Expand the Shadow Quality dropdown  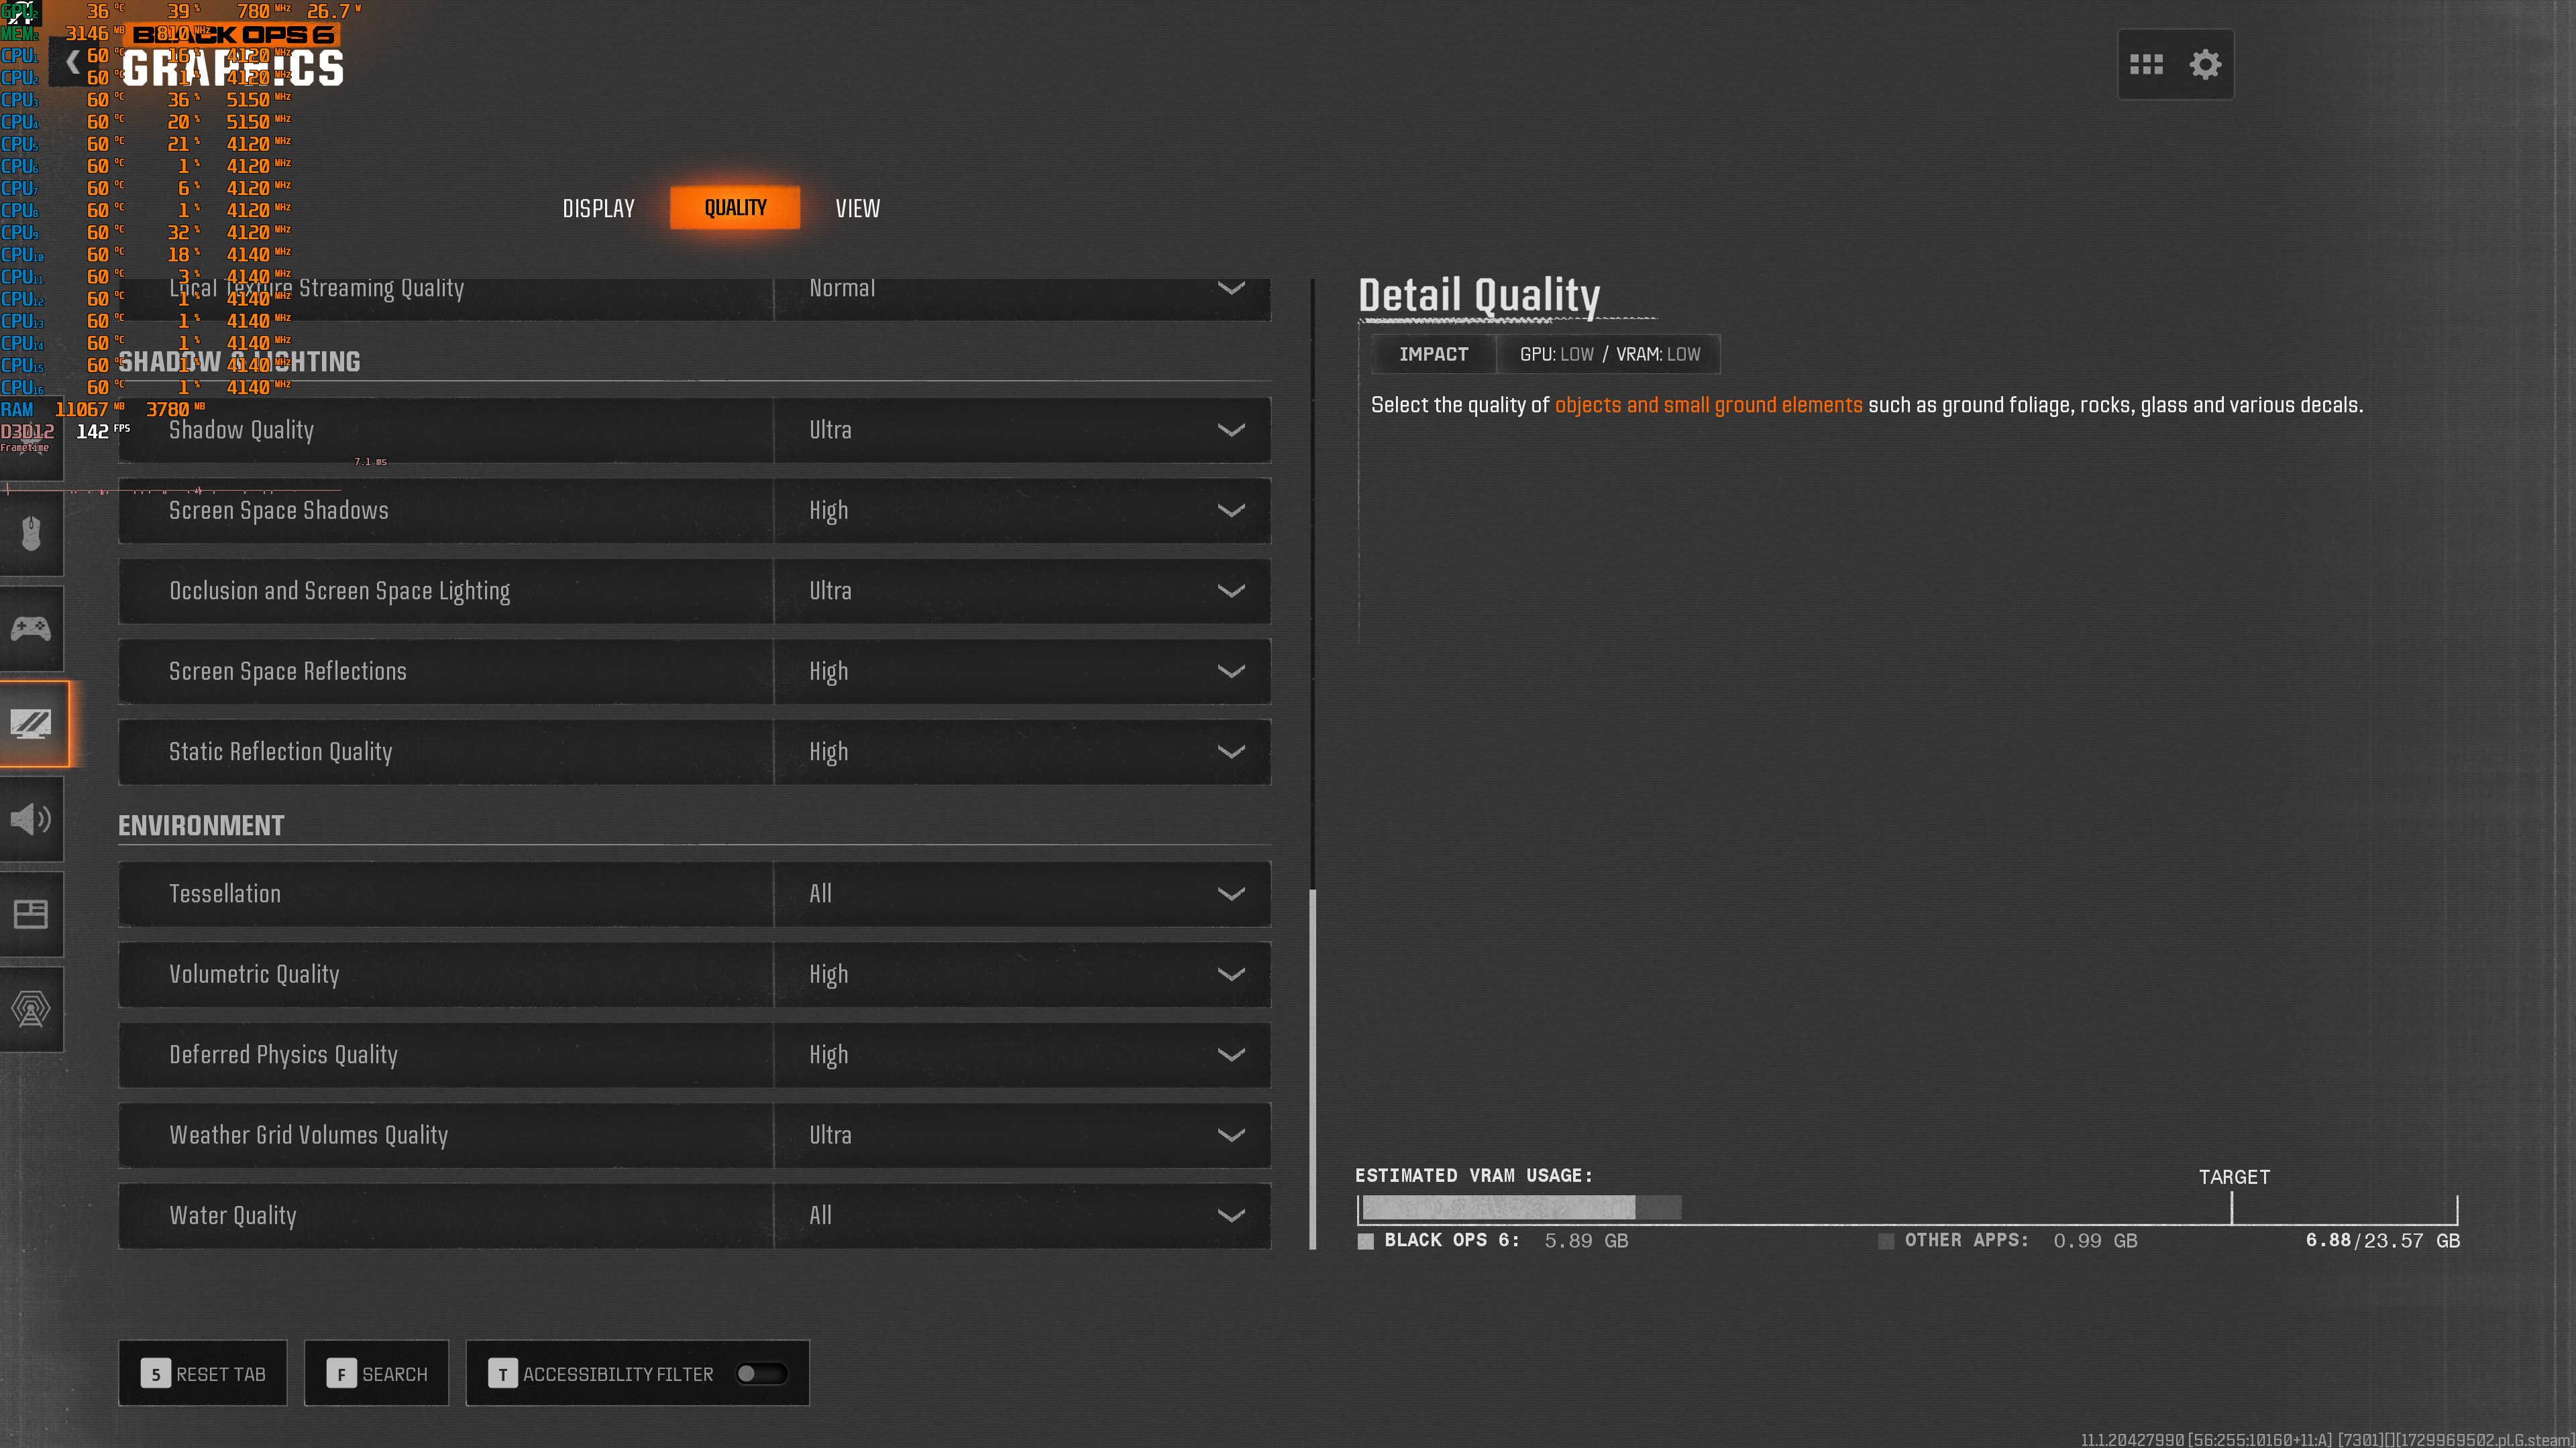point(1021,430)
